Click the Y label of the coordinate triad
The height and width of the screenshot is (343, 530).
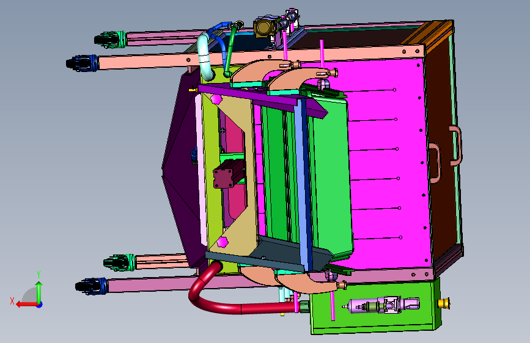39,275
